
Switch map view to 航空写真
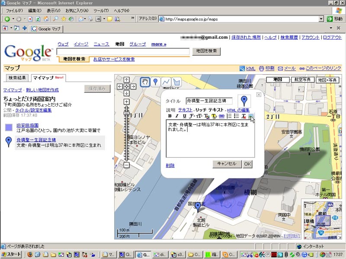click(302, 79)
